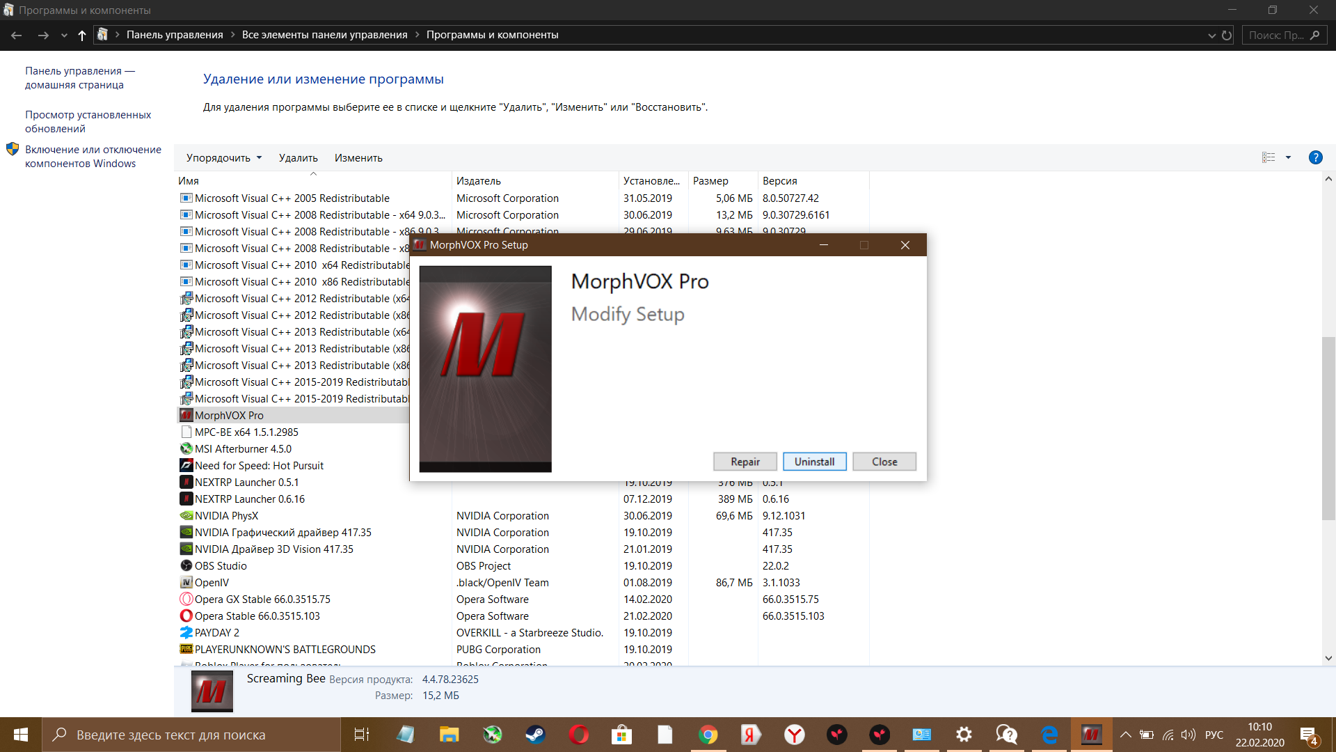This screenshot has width=1336, height=752.
Task: Open Windows Start menu
Action: [x=21, y=735]
